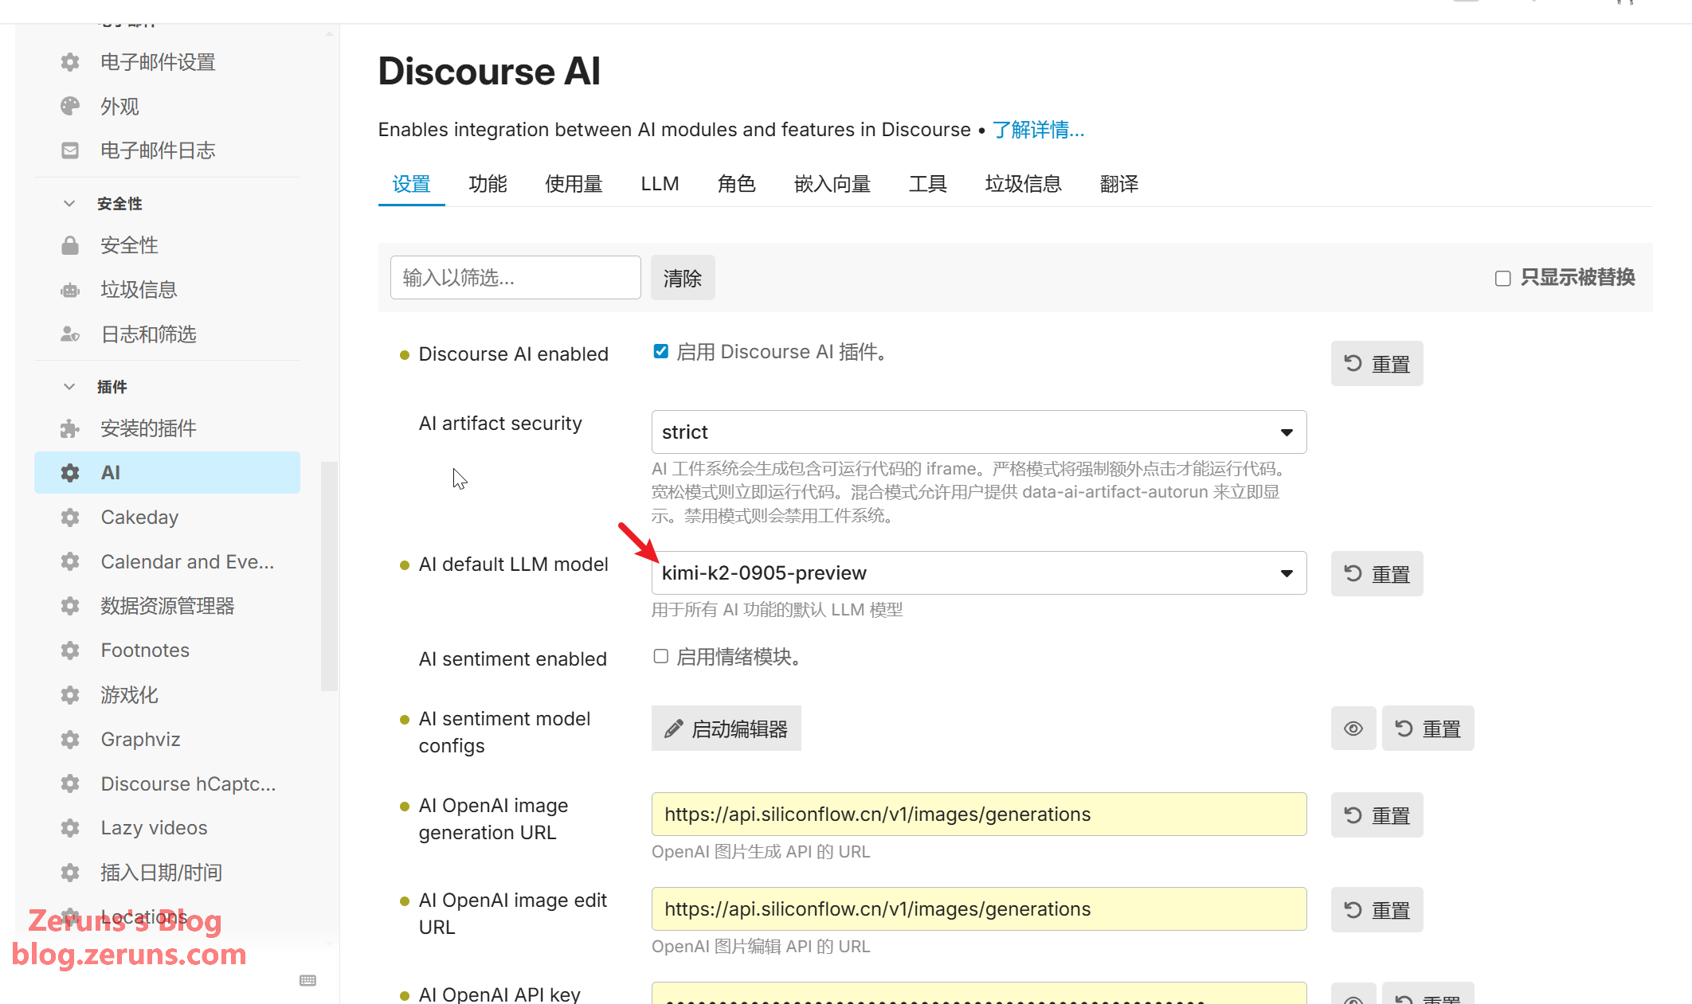Focus the 输入以筛选 filter field
The width and height of the screenshot is (1692, 1004).
[x=515, y=278]
